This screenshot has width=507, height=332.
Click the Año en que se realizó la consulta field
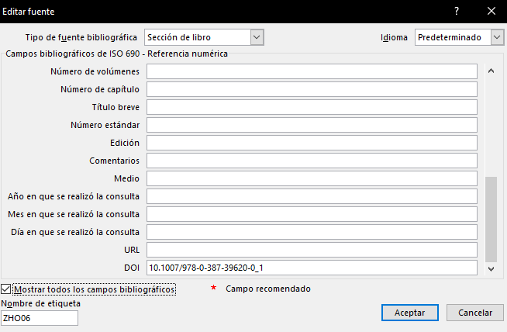point(312,196)
